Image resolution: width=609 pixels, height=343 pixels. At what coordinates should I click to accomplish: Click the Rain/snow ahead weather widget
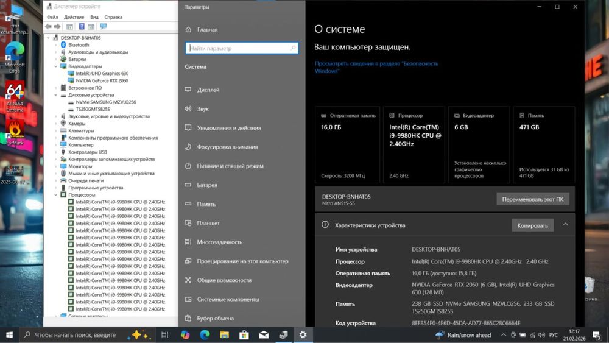[x=463, y=335]
